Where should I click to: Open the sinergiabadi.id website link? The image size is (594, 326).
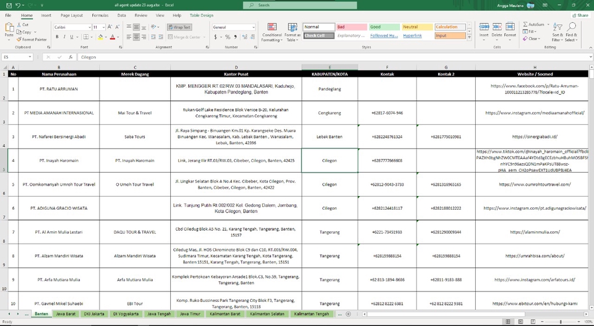535,137
